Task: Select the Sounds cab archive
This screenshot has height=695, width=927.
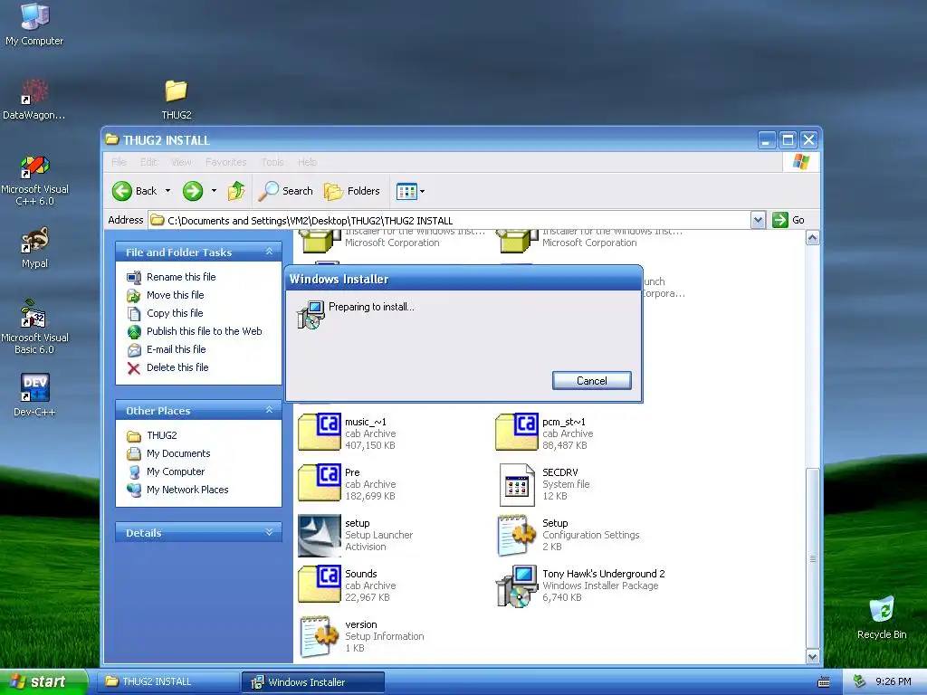Action: [348, 586]
